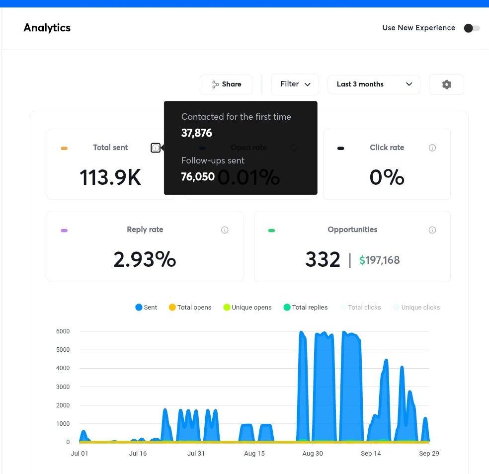
Task: Click the Jul 16 axis label
Action: point(138,454)
